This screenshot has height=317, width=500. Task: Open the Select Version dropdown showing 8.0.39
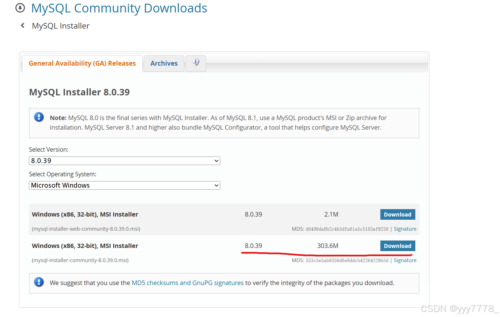point(124,160)
